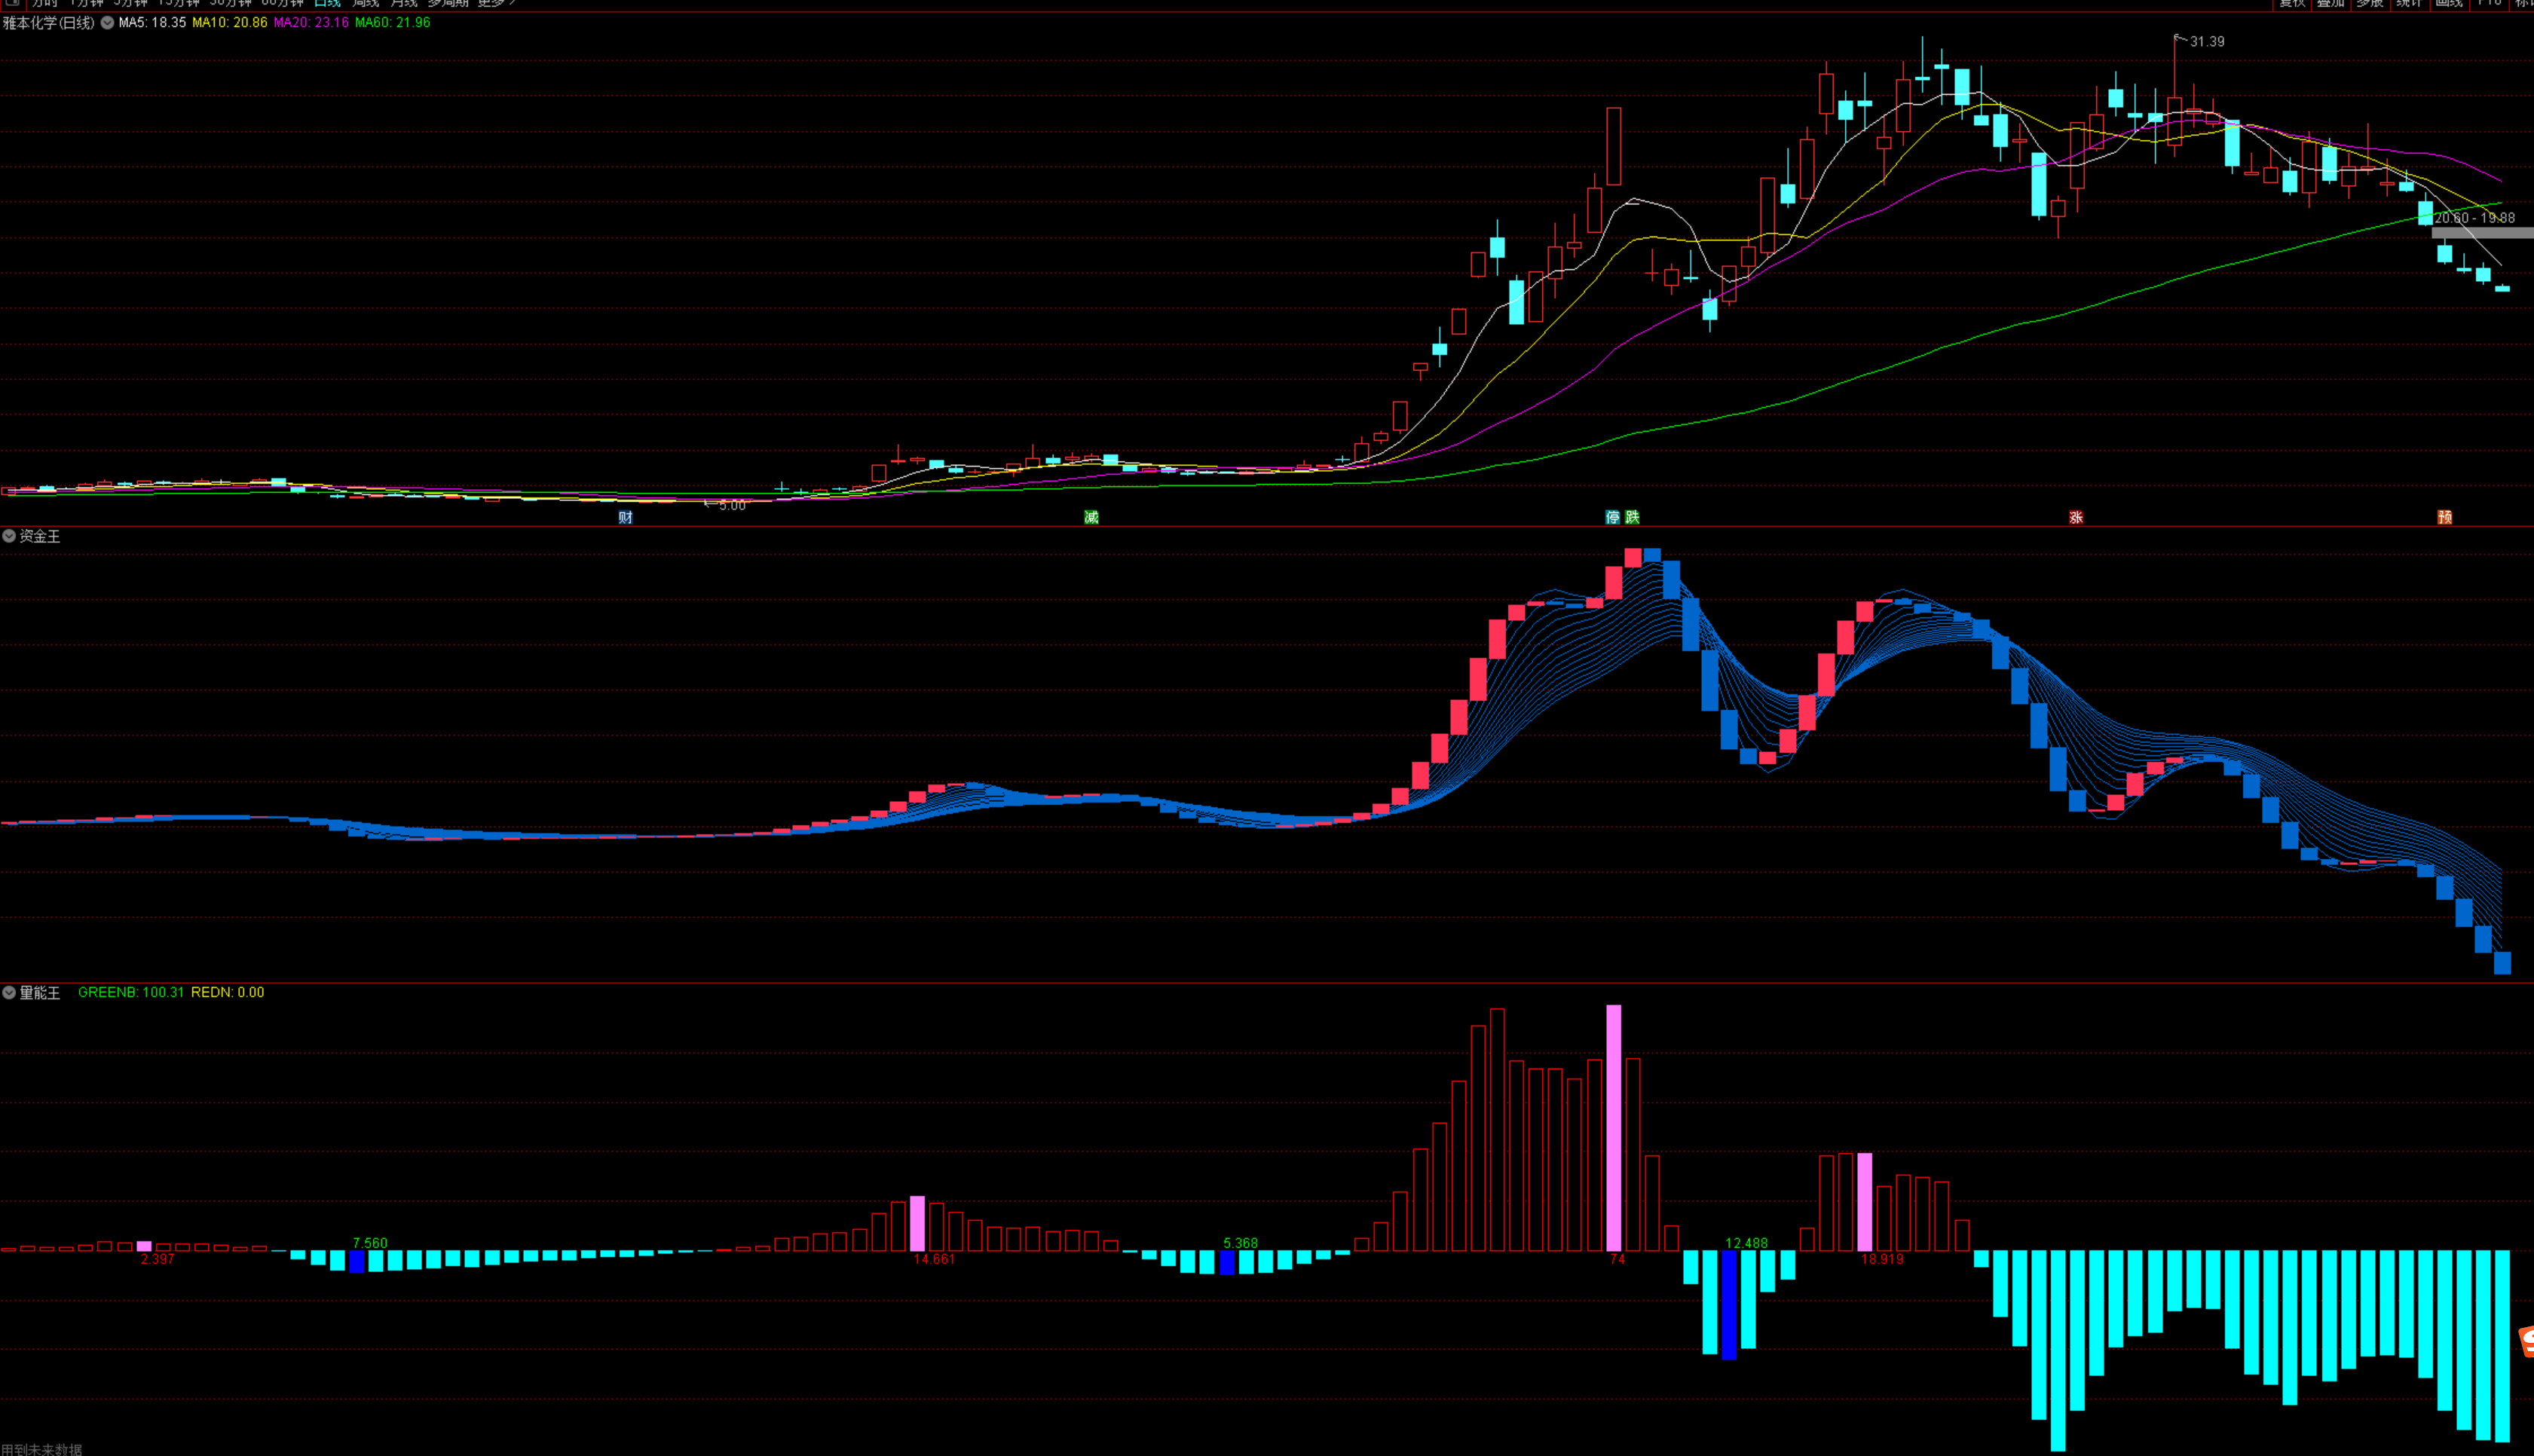Click the MA60: 21.96 label
Viewport: 2534px width, 1456px height.
(393, 22)
